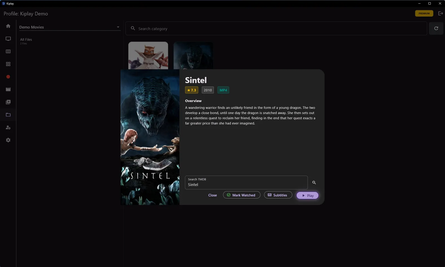Click the Overview heading
The height and width of the screenshot is (267, 445).
click(x=193, y=101)
